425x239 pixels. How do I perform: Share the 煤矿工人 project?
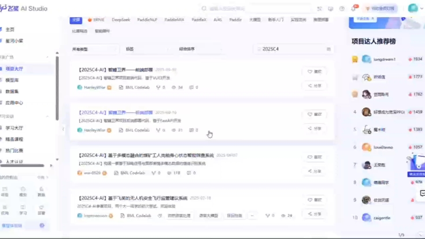[314, 171]
